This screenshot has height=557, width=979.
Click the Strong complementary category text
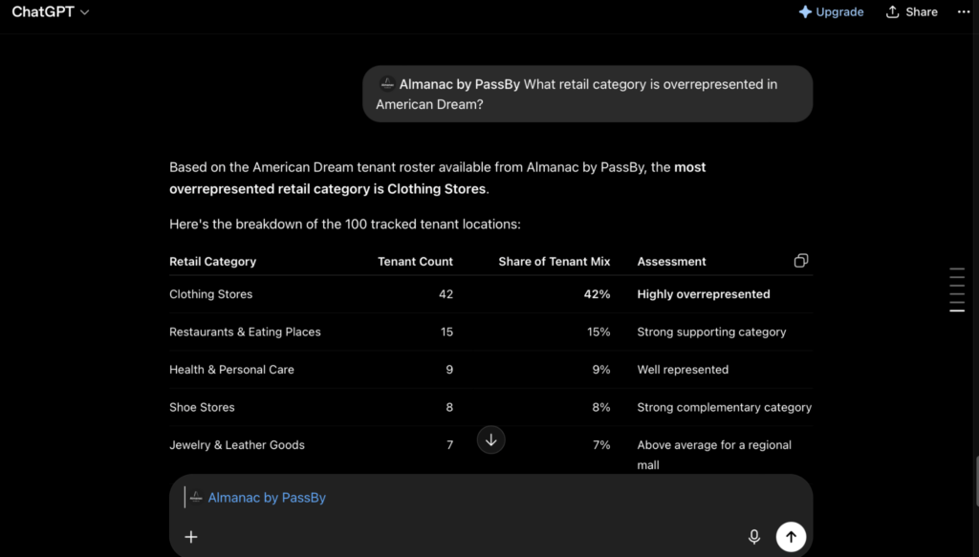725,407
